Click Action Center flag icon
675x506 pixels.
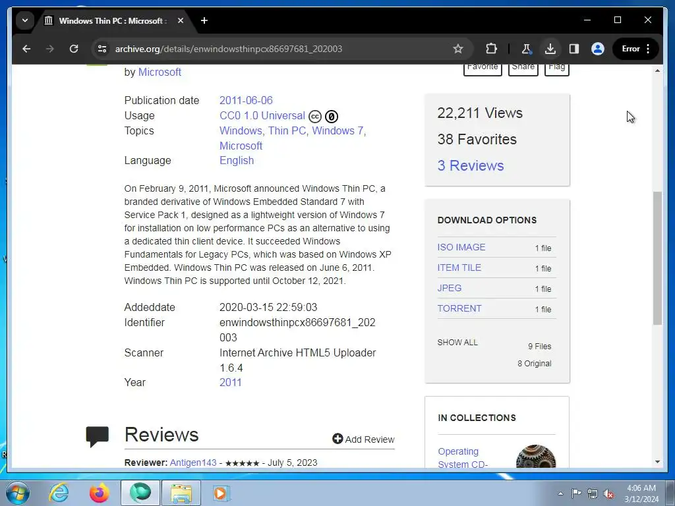576,493
